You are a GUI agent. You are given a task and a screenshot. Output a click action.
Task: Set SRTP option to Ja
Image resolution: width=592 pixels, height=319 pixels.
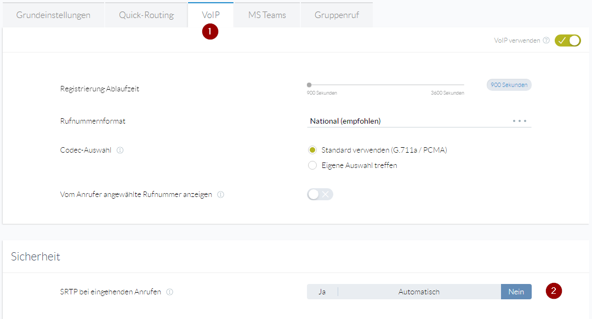coord(322,292)
